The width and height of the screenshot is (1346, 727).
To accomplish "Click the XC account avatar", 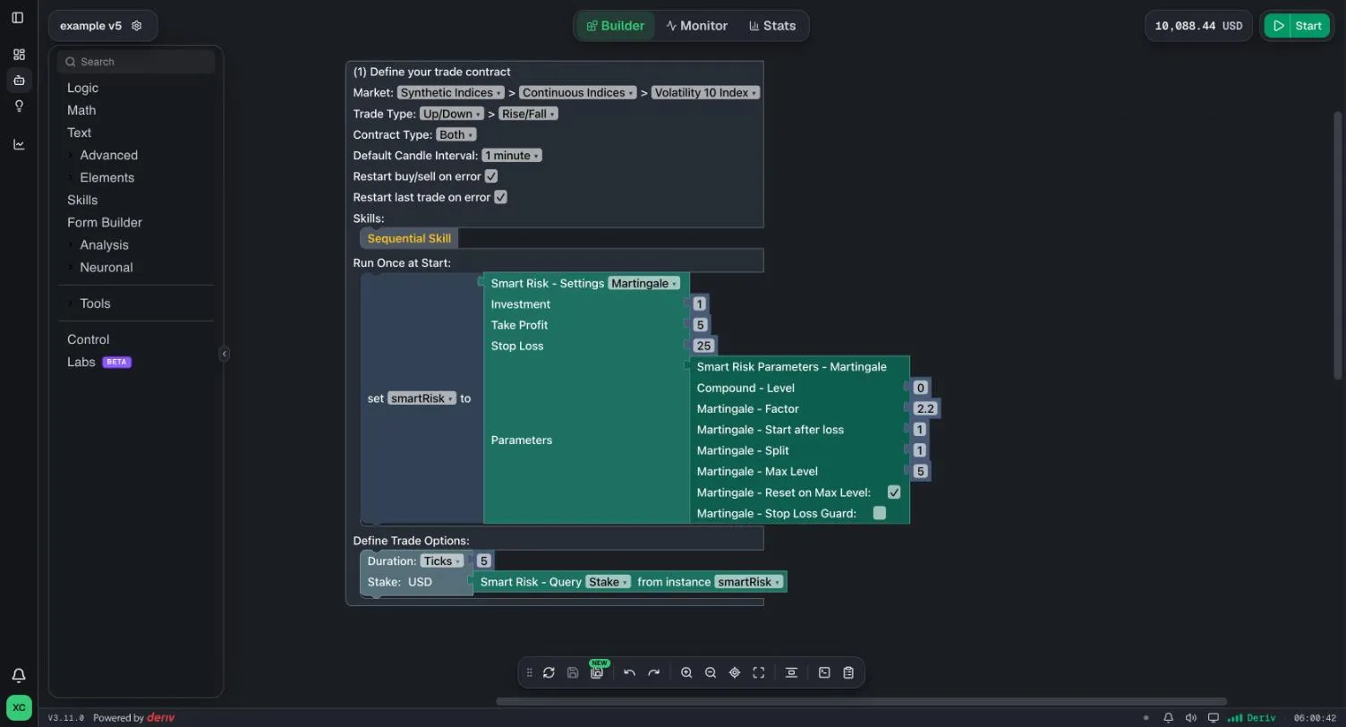I will coord(19,706).
